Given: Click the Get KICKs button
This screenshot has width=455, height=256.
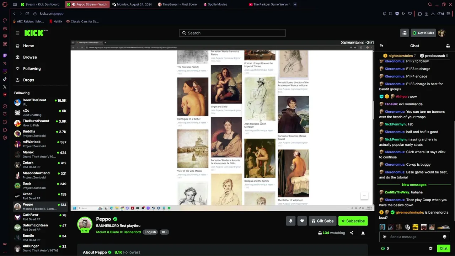Looking at the screenshot, I should tap(423, 33).
